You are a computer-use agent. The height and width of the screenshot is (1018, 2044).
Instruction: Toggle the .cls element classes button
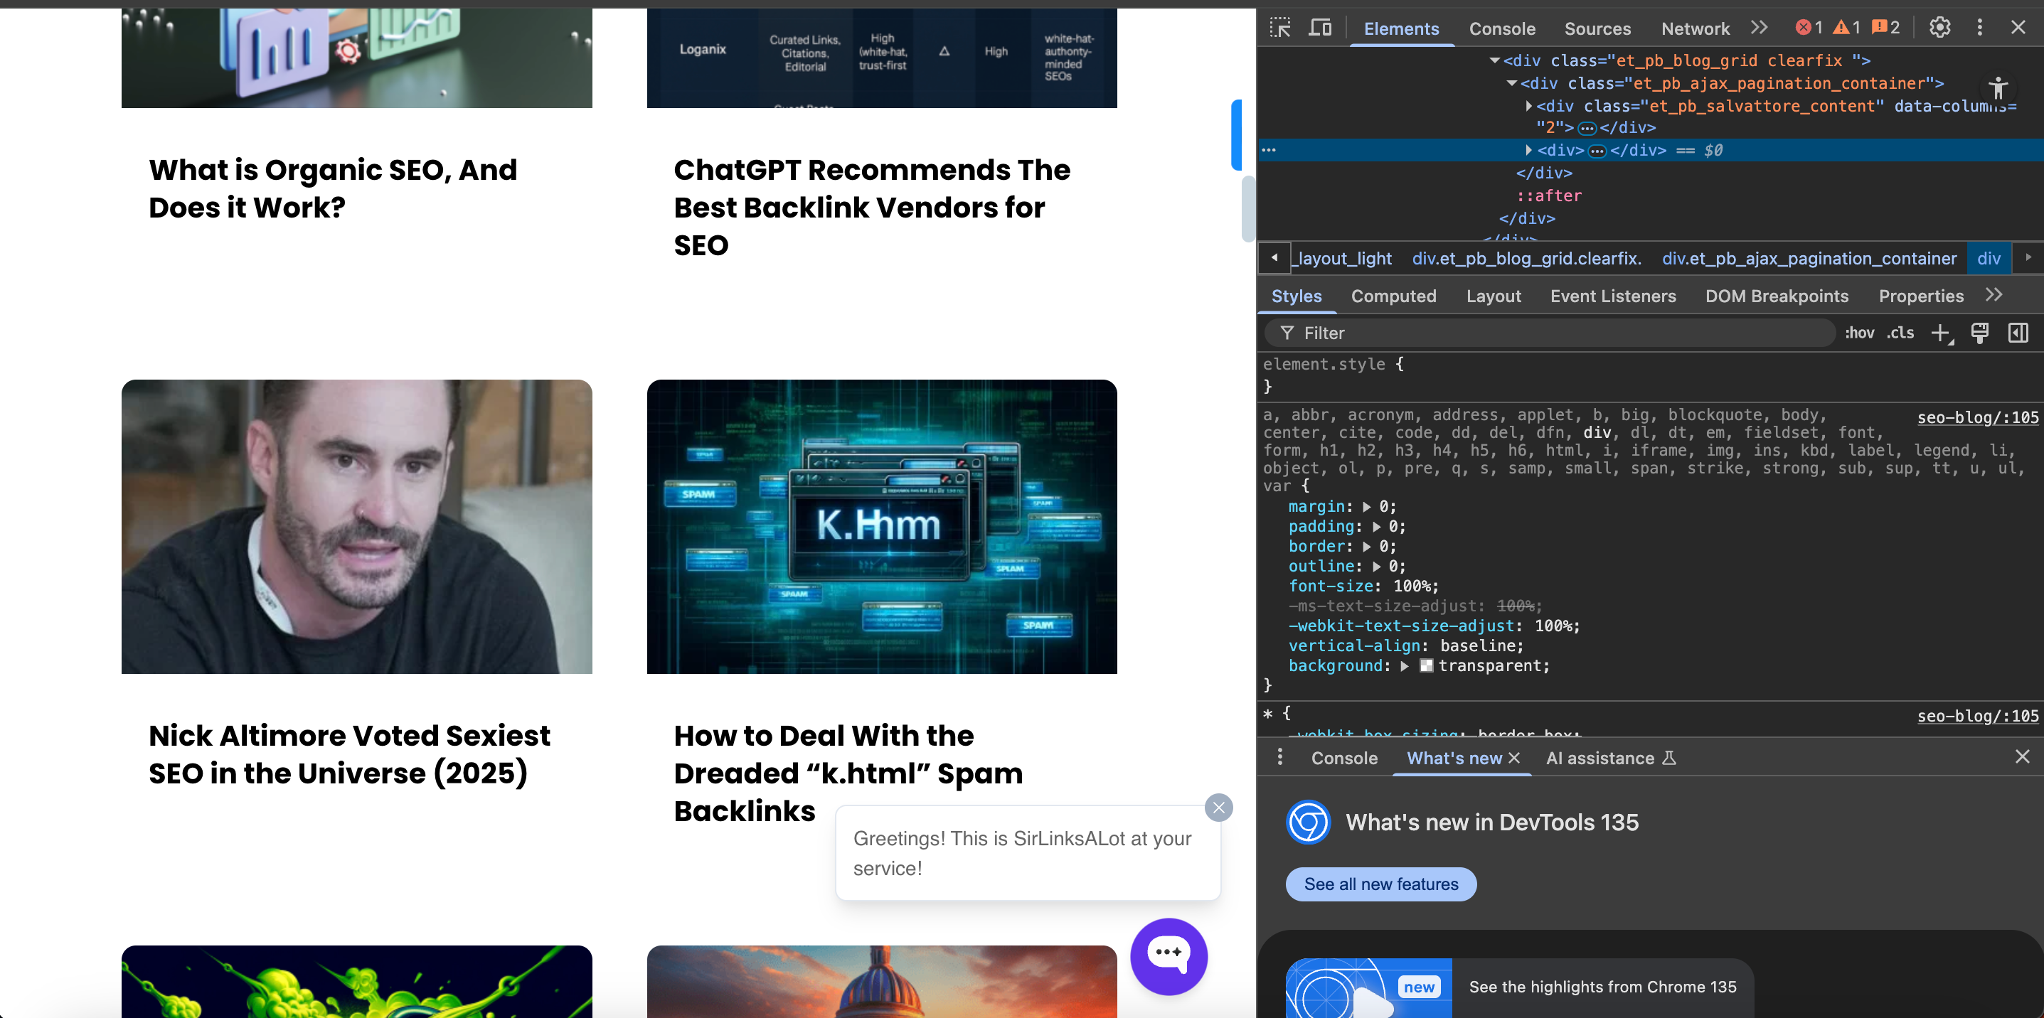[x=1900, y=333]
